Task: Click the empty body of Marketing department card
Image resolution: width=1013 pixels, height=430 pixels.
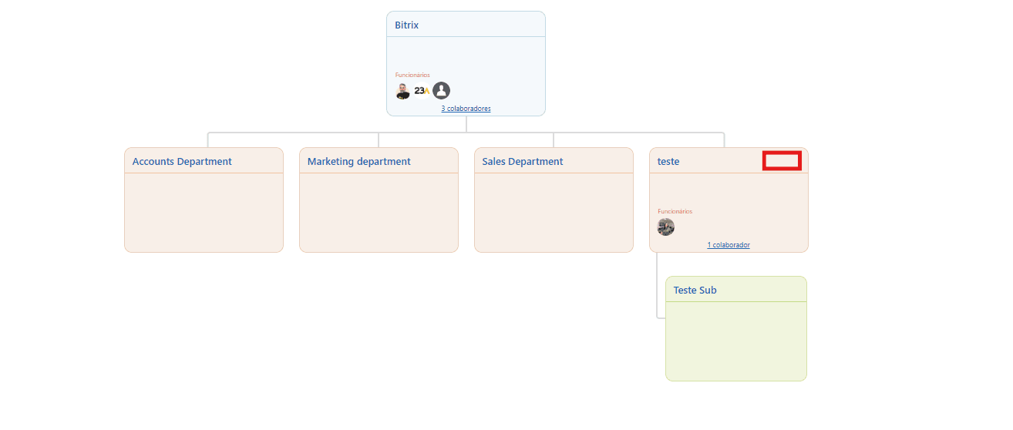Action: (x=379, y=212)
